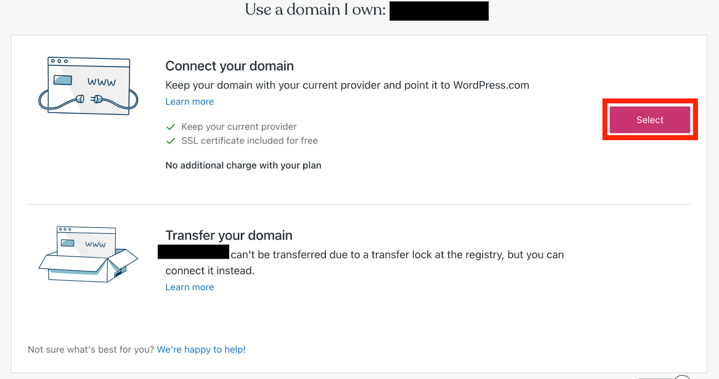Viewport: 719px width, 379px height.
Task: Click the point it to WordPress.com description
Action: point(347,85)
